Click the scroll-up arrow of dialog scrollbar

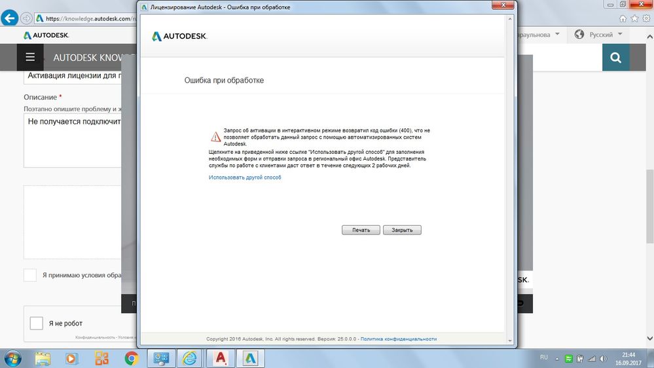point(510,19)
